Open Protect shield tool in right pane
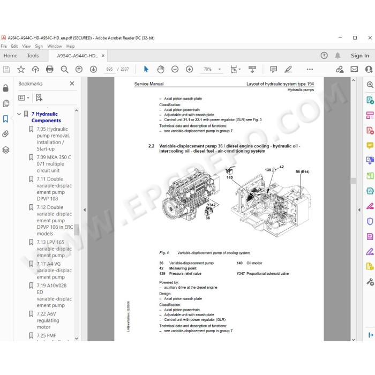Image resolution: width=375 pixels, height=375 pixels. point(370,221)
